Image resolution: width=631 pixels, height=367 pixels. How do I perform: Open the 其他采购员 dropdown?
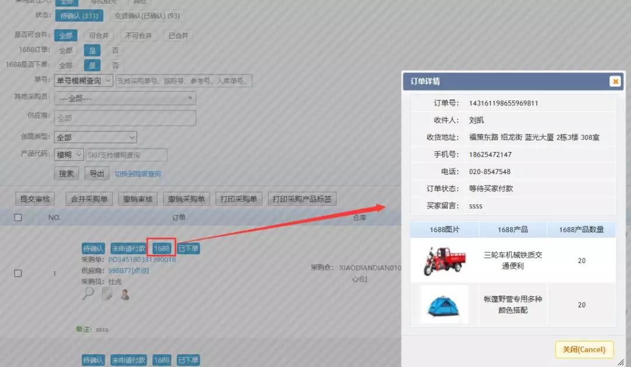[125, 98]
